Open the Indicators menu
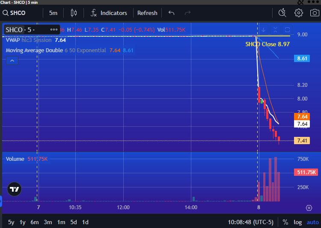This screenshot has width=321, height=228. 109,13
